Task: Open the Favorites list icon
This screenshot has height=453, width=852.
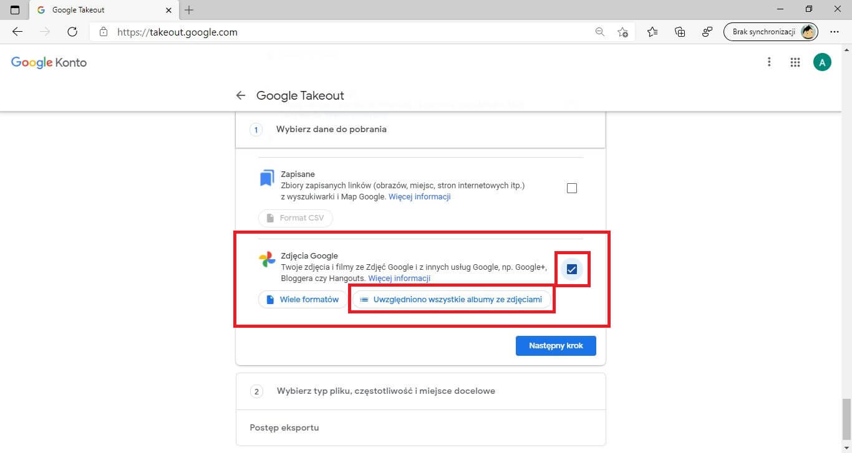Action: (652, 32)
